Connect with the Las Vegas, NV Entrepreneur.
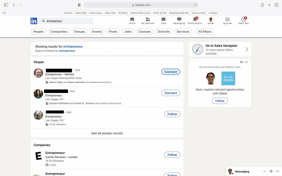Viewport: 282px width, 176px height. pos(171,93)
